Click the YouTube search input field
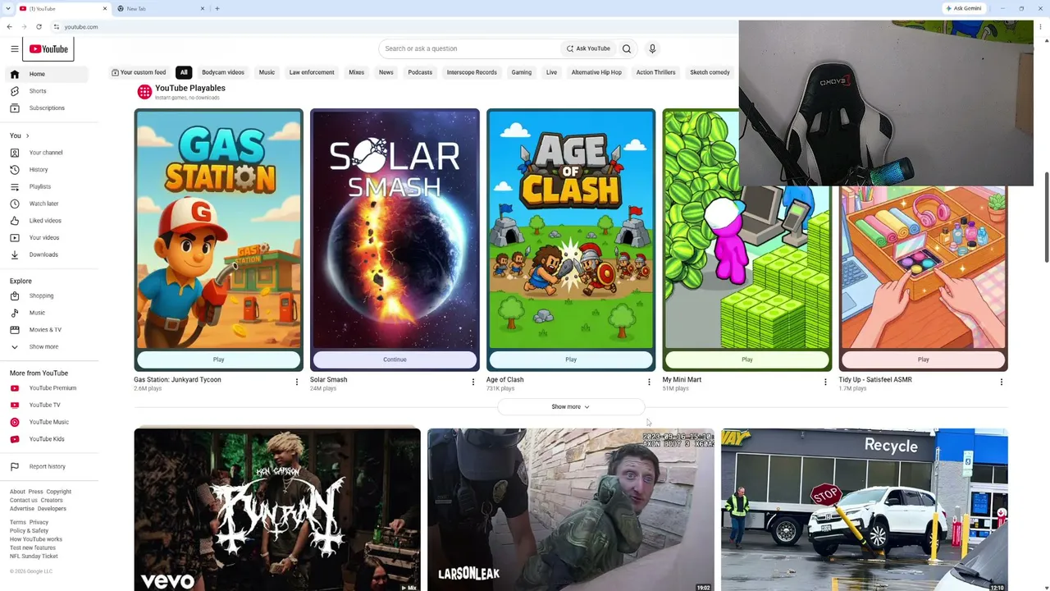The image size is (1050, 591). (x=470, y=49)
